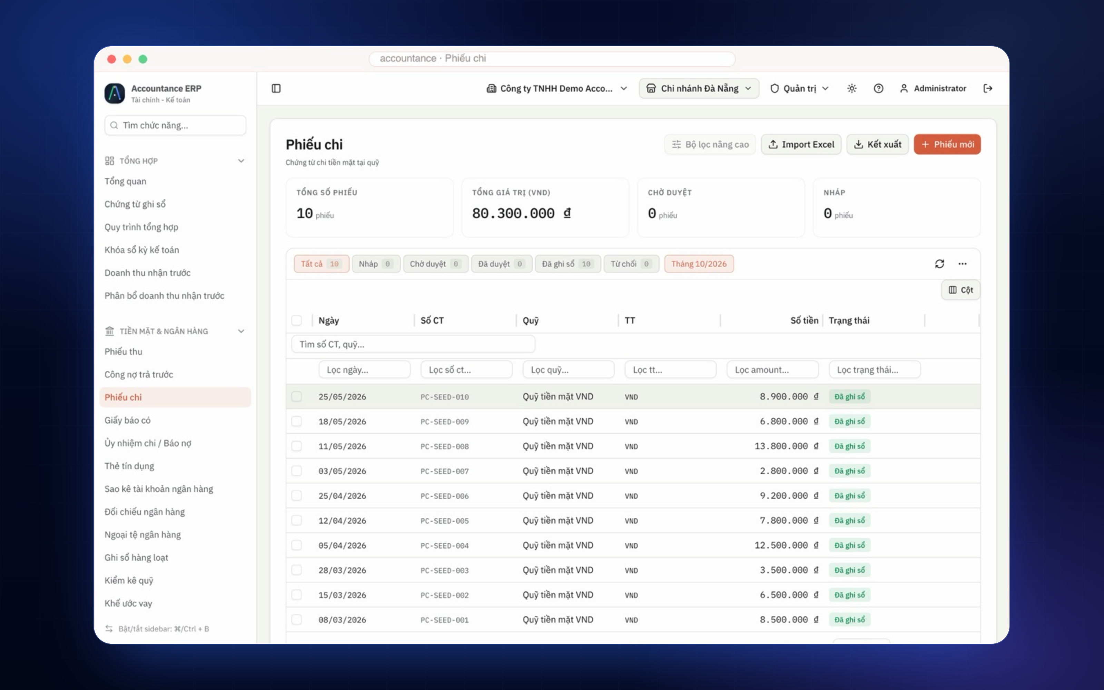Open Bộ lọc nâng cao advanced filter
This screenshot has width=1104, height=690.
click(710, 144)
